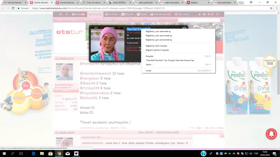Open Task View on the taskbar

(21, 154)
